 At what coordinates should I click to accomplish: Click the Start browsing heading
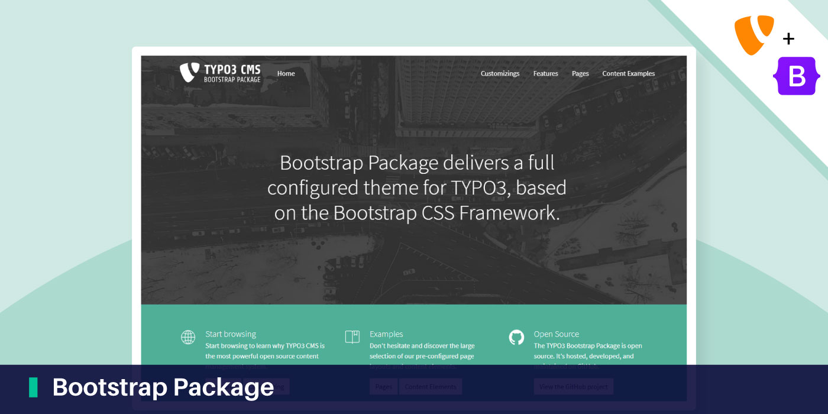[231, 334]
